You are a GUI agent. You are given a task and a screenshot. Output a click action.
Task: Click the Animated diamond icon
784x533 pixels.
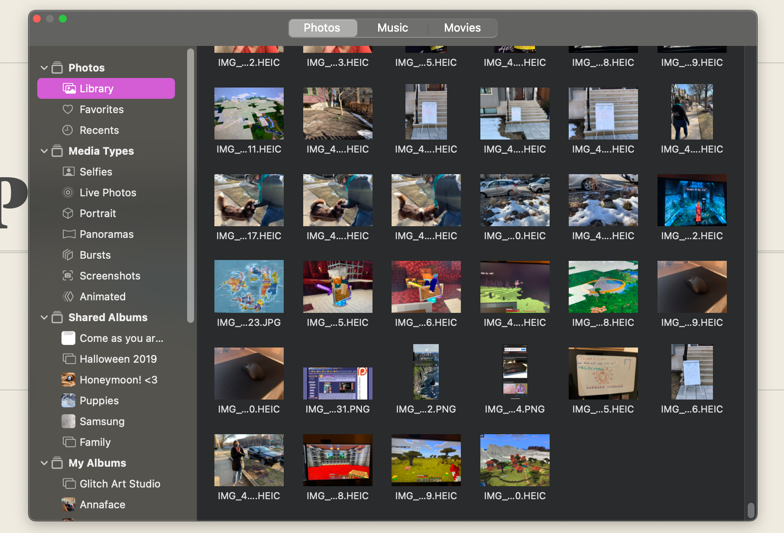68,297
